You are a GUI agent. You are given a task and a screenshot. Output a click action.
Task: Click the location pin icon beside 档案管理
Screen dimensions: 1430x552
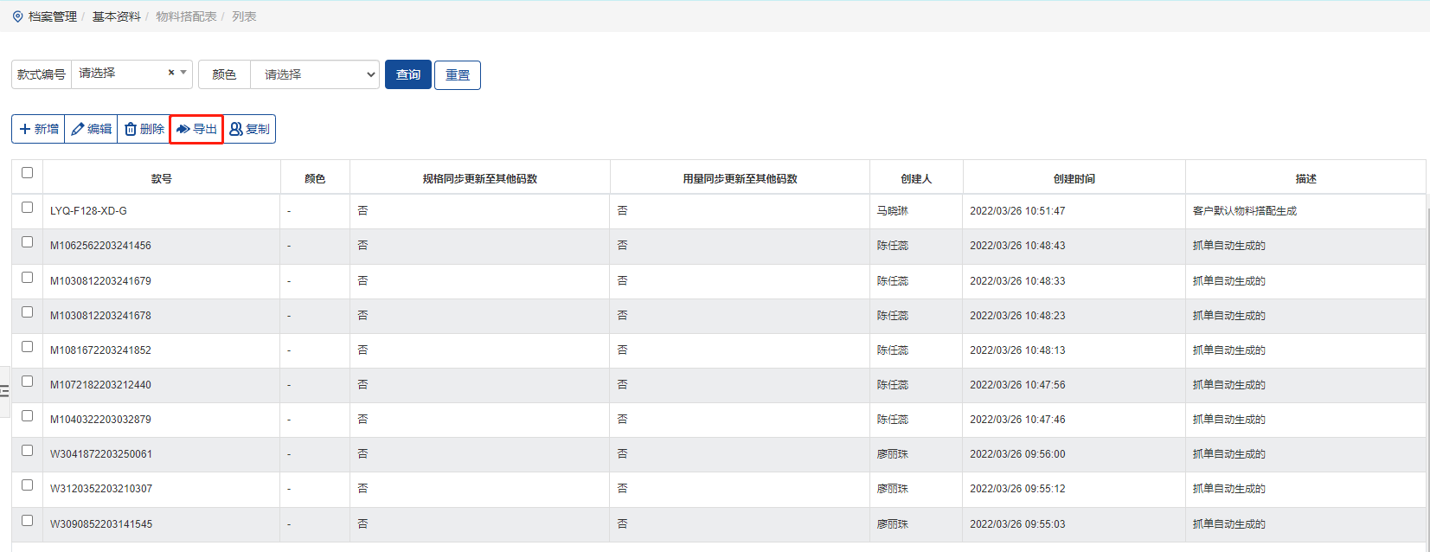17,16
